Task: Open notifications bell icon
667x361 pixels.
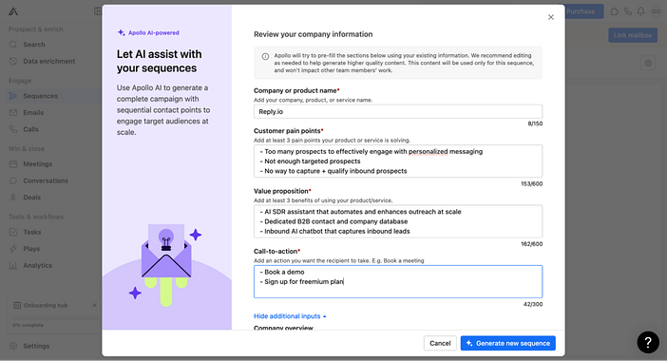Action: tap(640, 11)
